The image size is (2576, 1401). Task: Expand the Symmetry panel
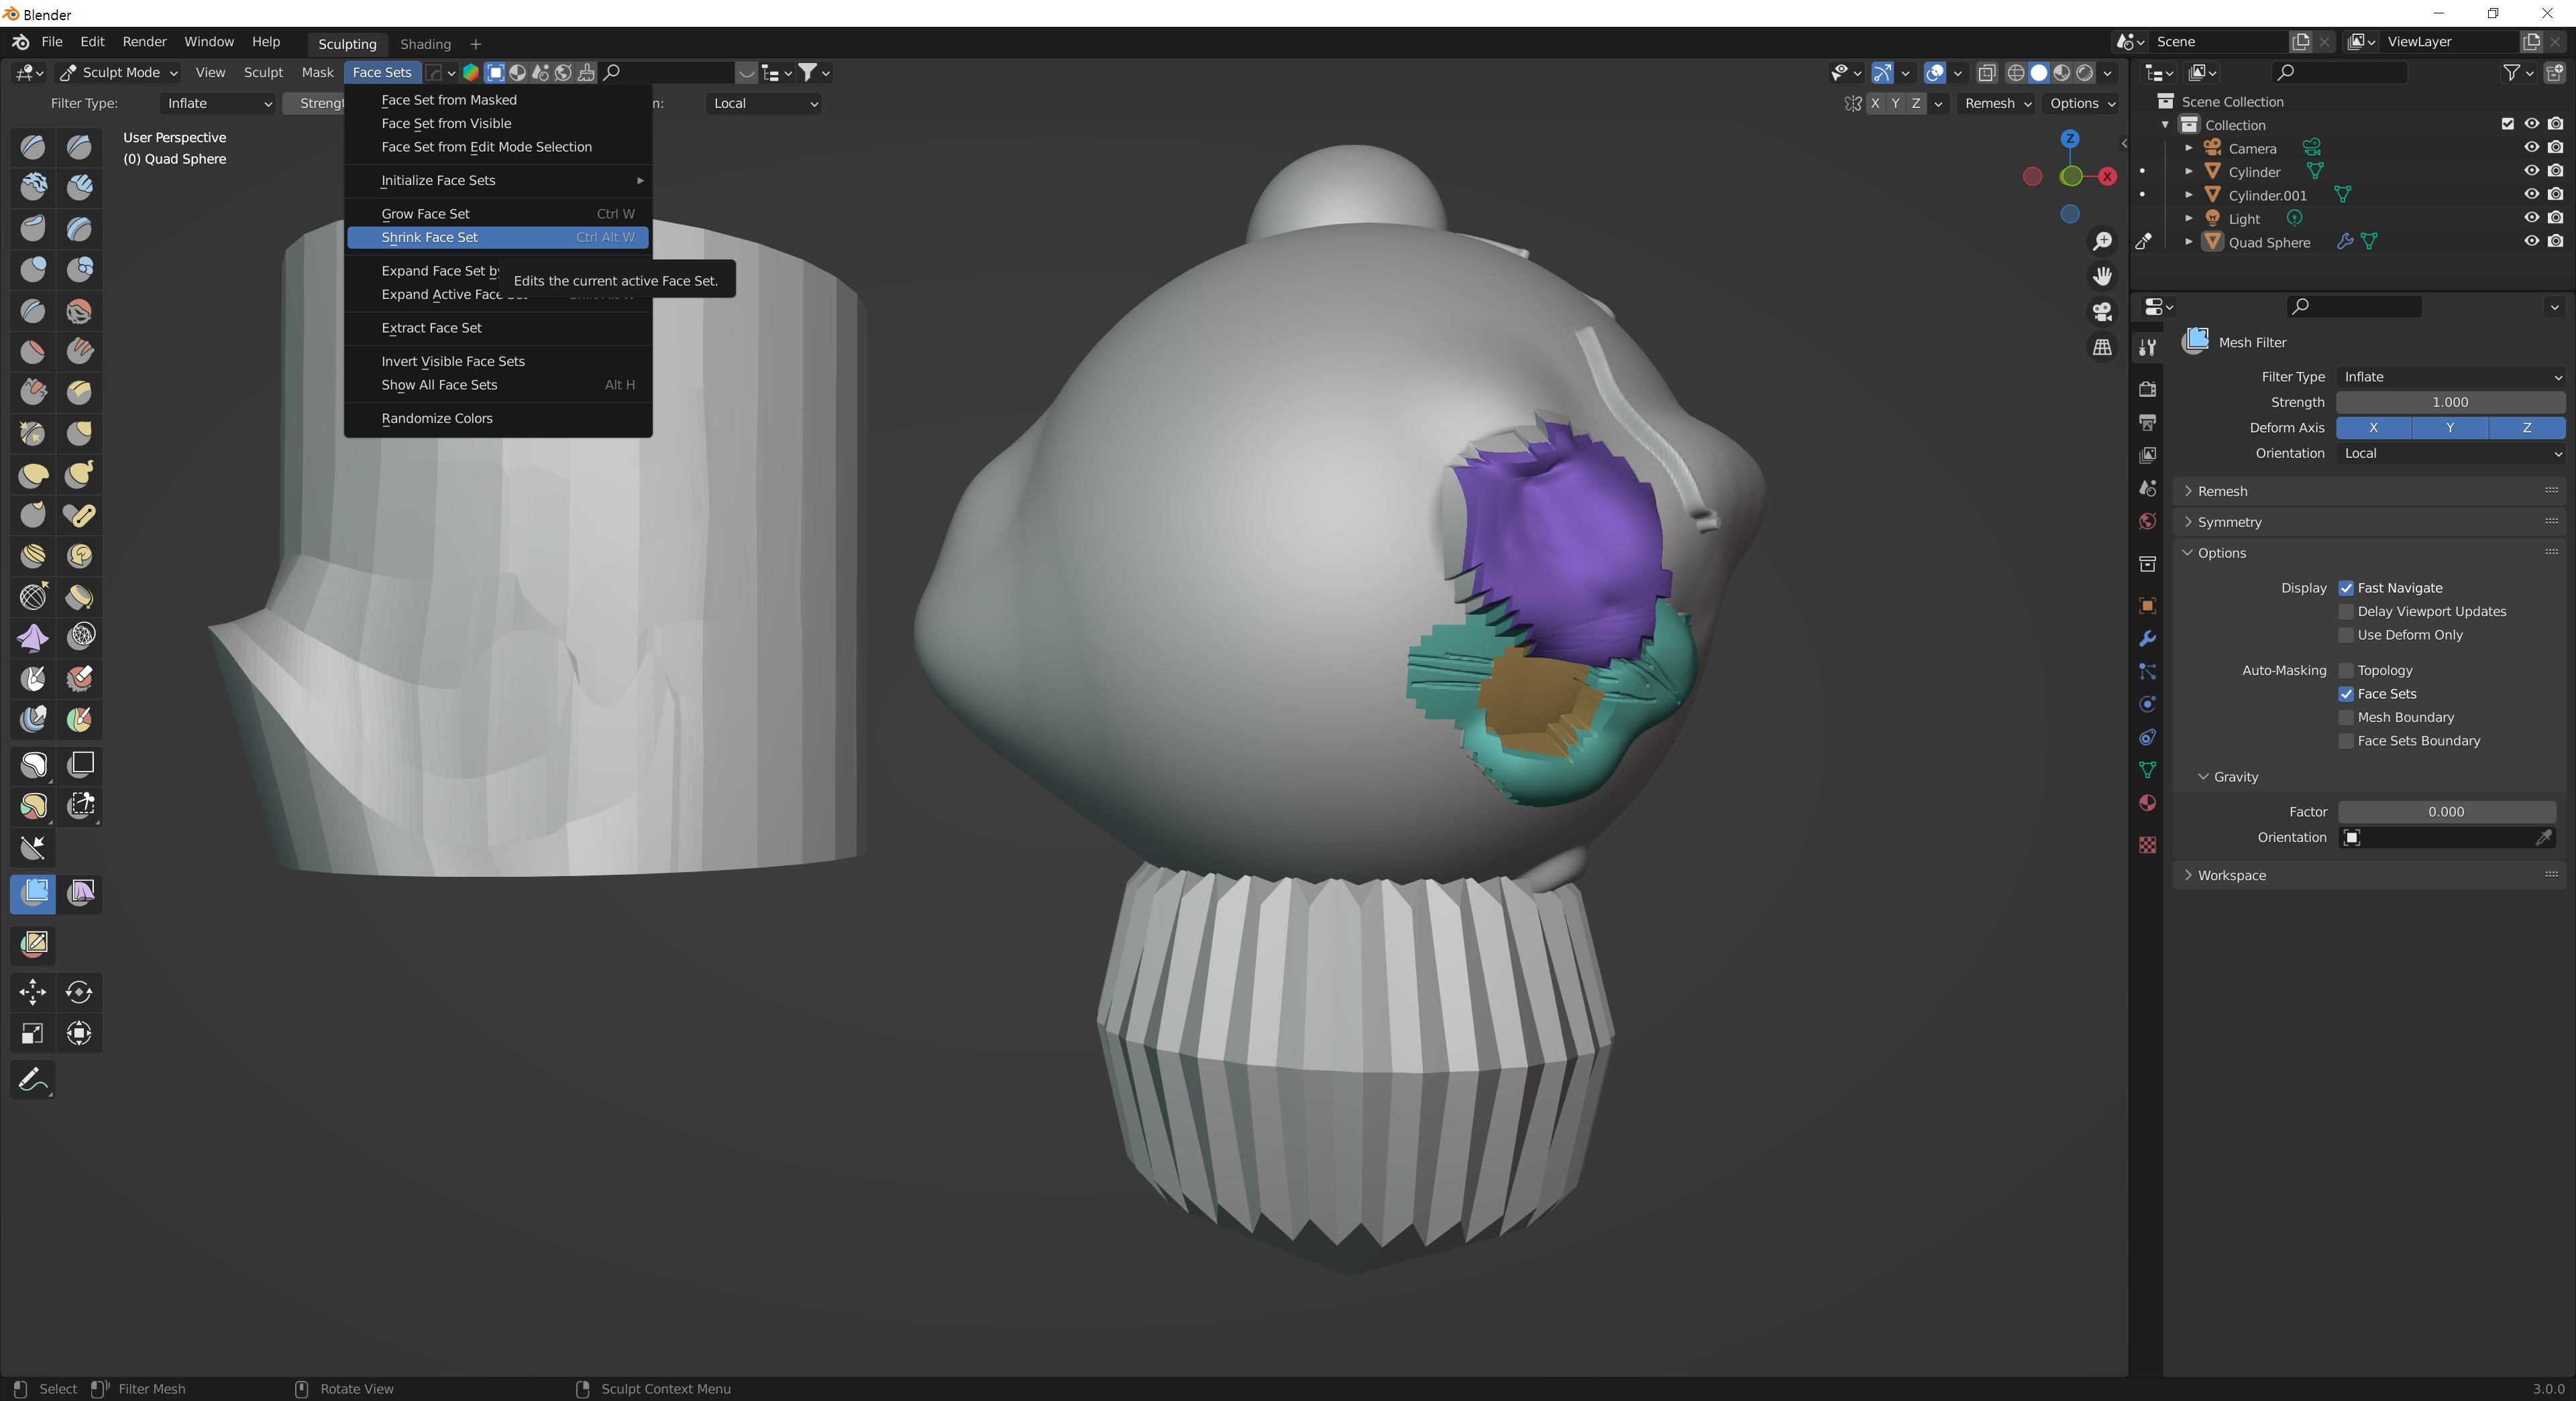[x=2229, y=522]
